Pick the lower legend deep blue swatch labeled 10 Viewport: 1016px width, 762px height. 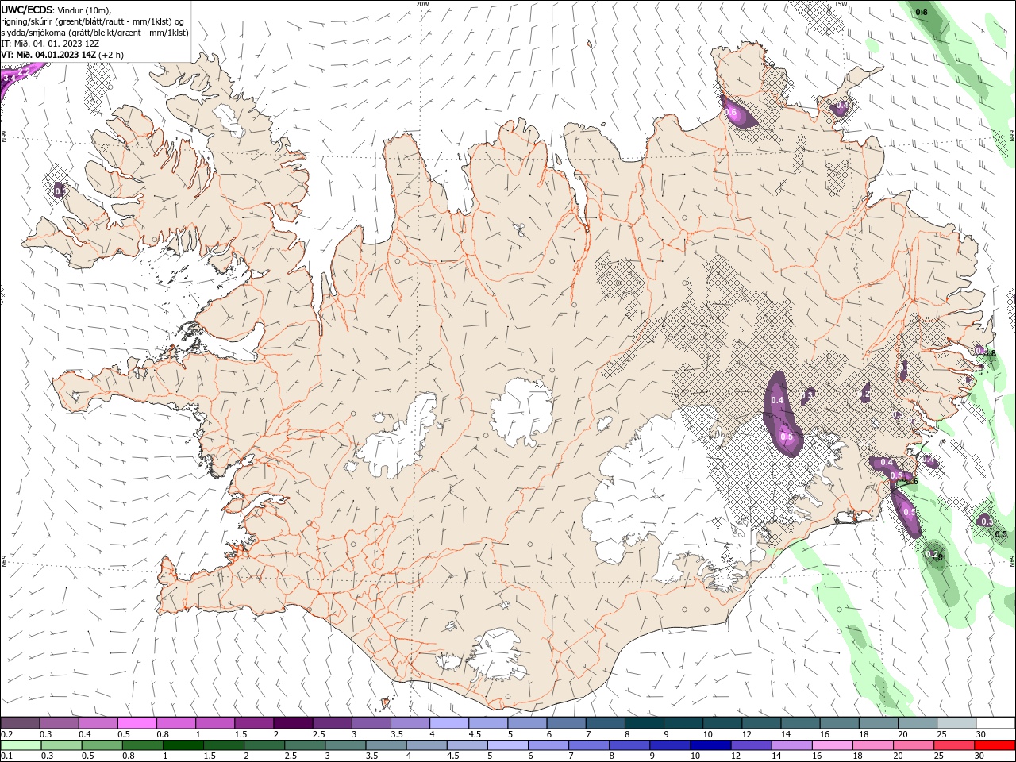pyautogui.click(x=710, y=745)
